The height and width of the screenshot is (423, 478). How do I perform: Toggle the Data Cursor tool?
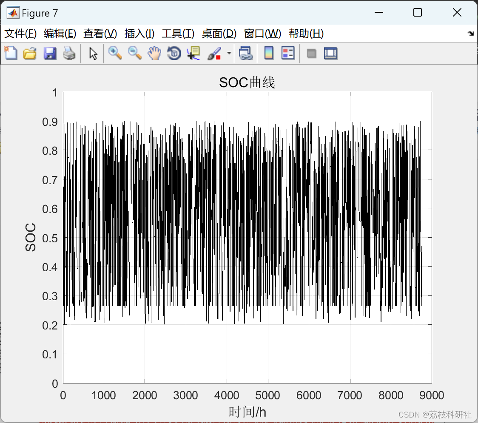(x=193, y=53)
